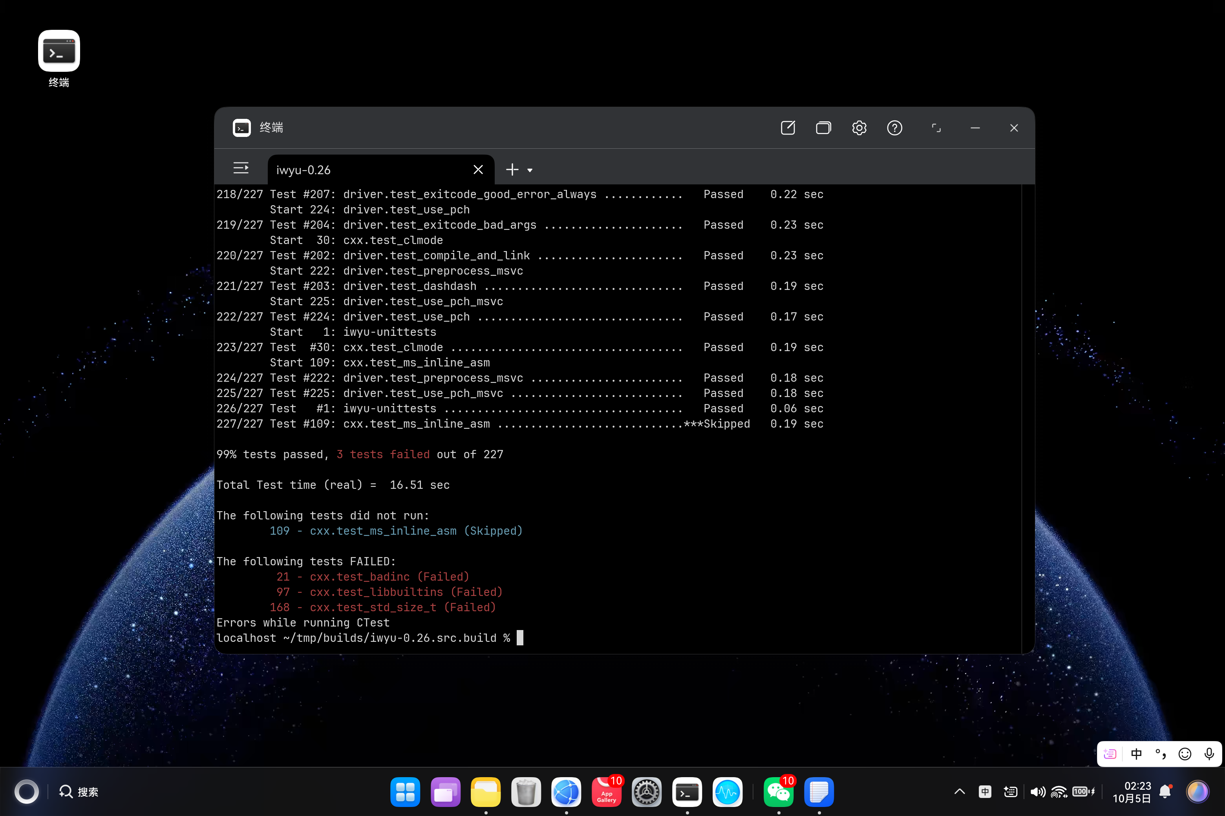1225x816 pixels.
Task: Toggle punctuation mode on IME floating bar
Action: point(1161,754)
